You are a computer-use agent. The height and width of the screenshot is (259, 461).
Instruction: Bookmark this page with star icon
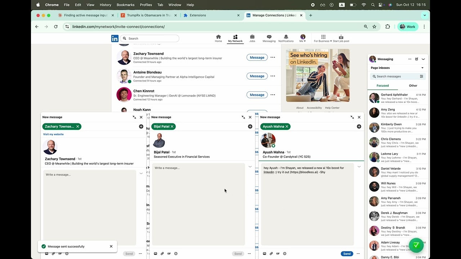pos(374,27)
